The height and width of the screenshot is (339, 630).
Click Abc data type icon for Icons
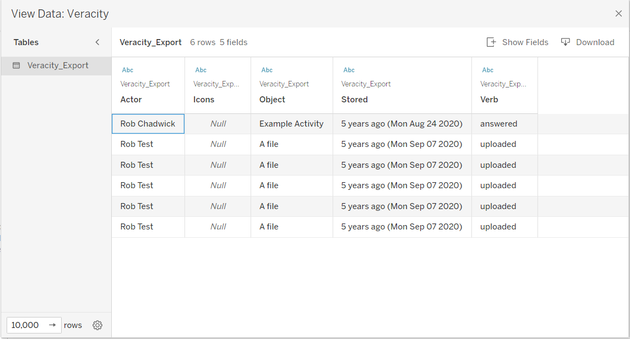click(x=201, y=70)
